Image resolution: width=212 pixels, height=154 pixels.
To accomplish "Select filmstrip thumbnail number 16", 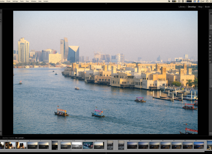I will pos(143,145).
